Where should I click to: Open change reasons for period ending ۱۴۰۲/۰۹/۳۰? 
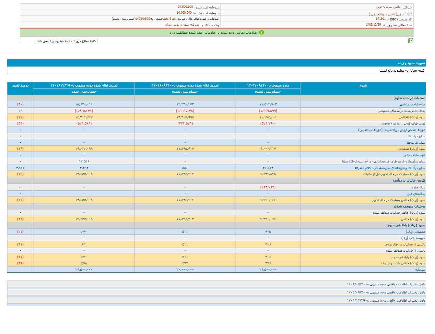point(386,284)
